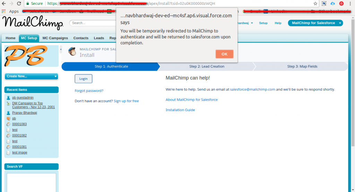Switch to MC Campaigns tab
The width and height of the screenshot is (355, 192).
coord(55,38)
